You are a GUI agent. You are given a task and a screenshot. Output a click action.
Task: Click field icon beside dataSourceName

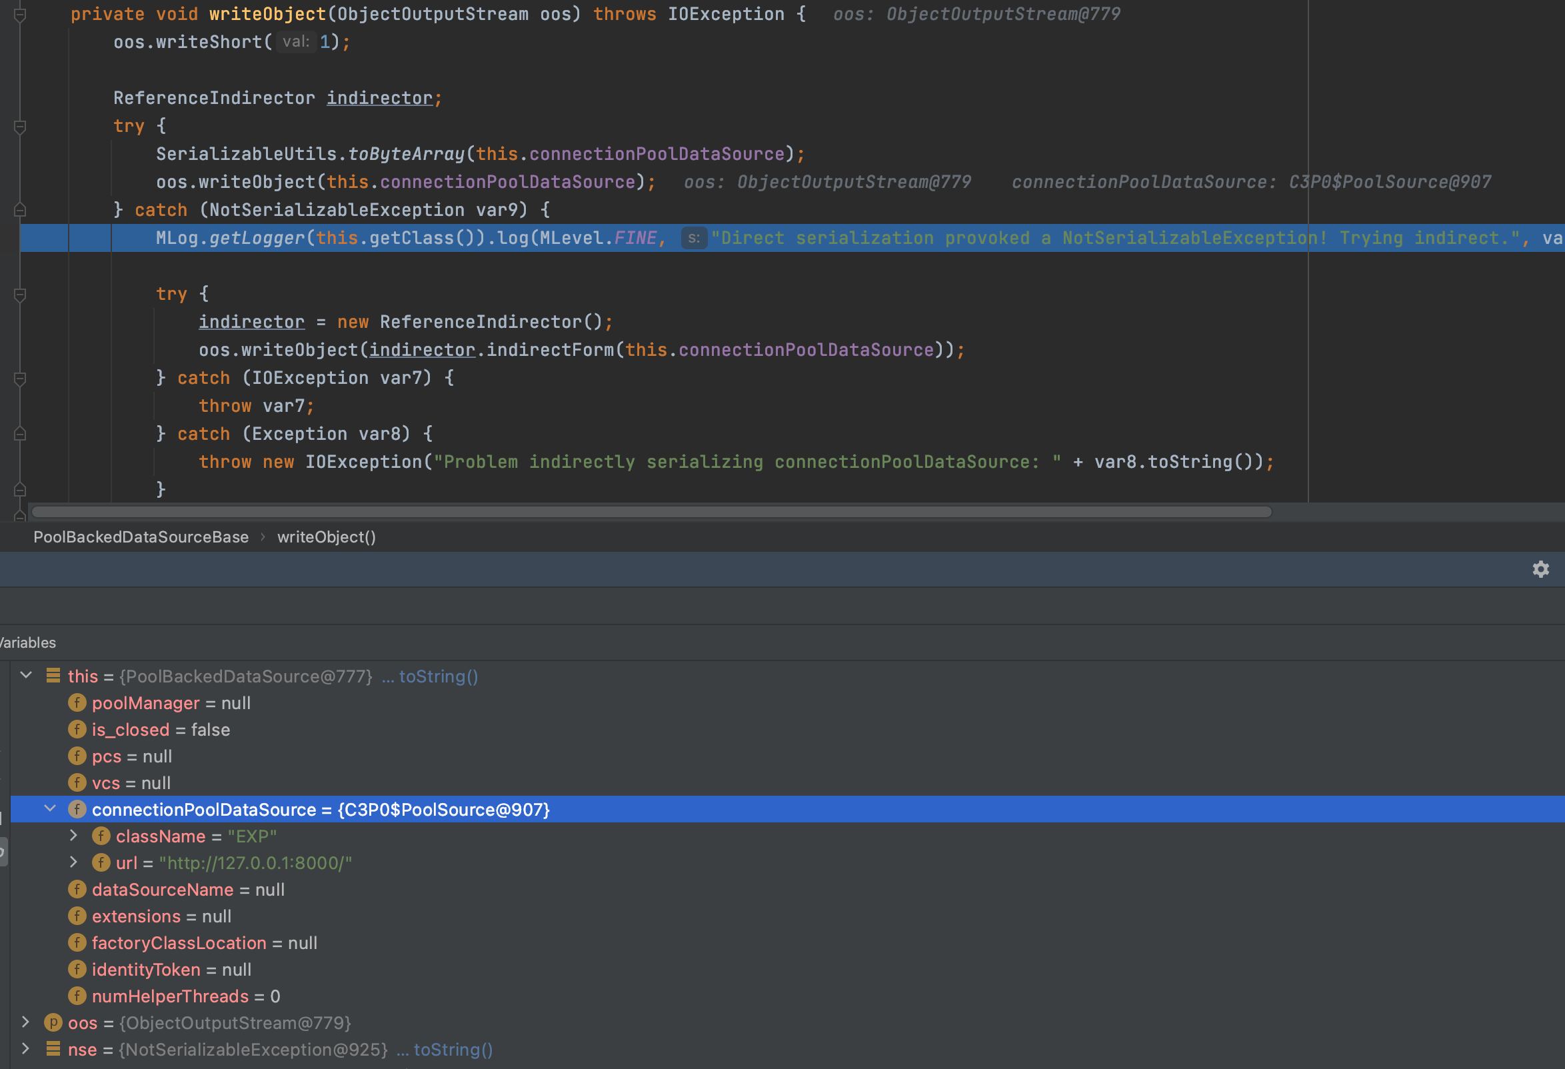click(77, 889)
